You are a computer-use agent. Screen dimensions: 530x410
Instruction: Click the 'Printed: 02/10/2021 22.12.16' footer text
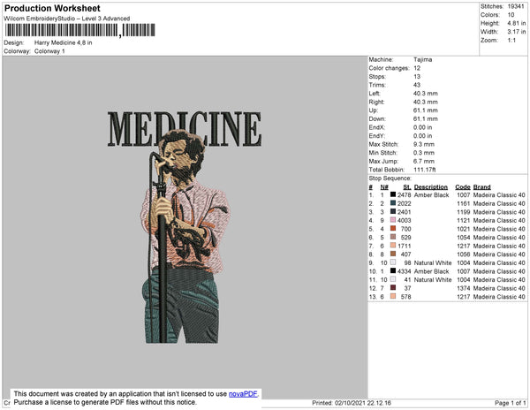coord(352,403)
